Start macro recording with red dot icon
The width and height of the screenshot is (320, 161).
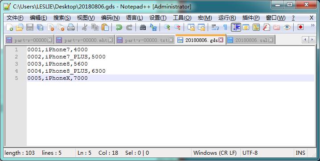pyautogui.click(x=300, y=27)
